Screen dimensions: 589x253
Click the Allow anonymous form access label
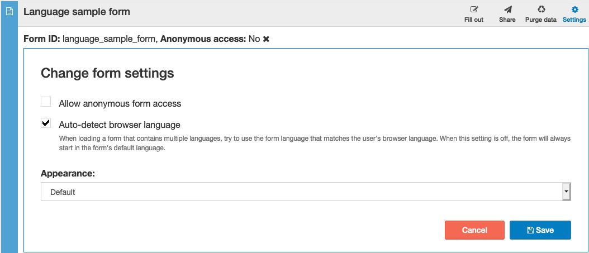[120, 104]
